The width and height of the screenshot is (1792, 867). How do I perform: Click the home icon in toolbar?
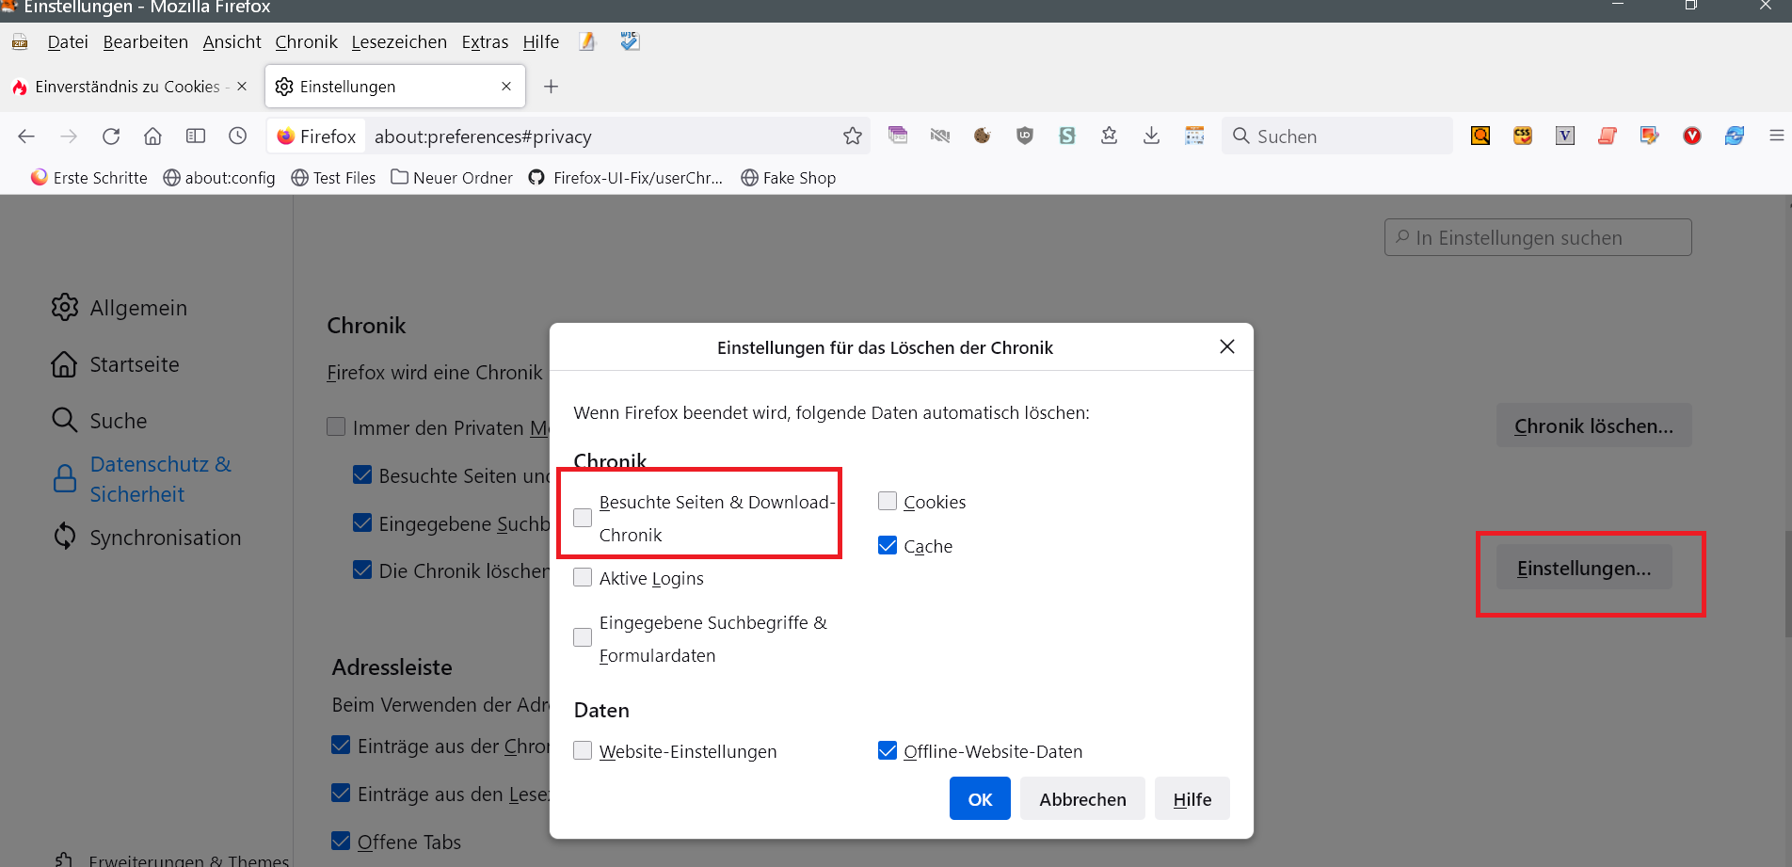tap(152, 136)
